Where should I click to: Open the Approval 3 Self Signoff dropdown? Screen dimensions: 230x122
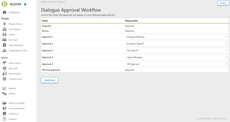pyautogui.click(x=177, y=51)
